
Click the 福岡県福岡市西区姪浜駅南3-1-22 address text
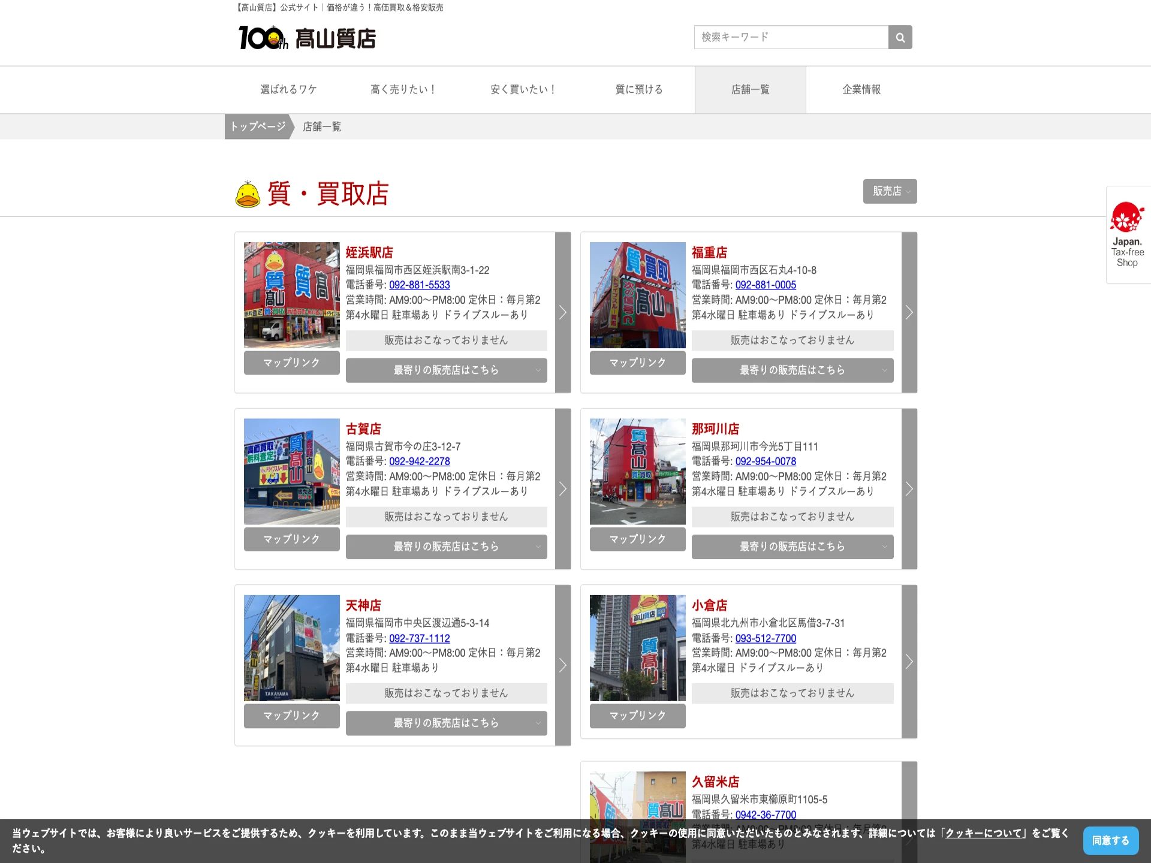click(417, 270)
